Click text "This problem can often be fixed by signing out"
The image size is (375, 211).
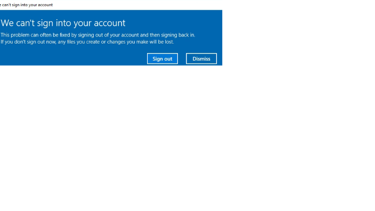52,35
